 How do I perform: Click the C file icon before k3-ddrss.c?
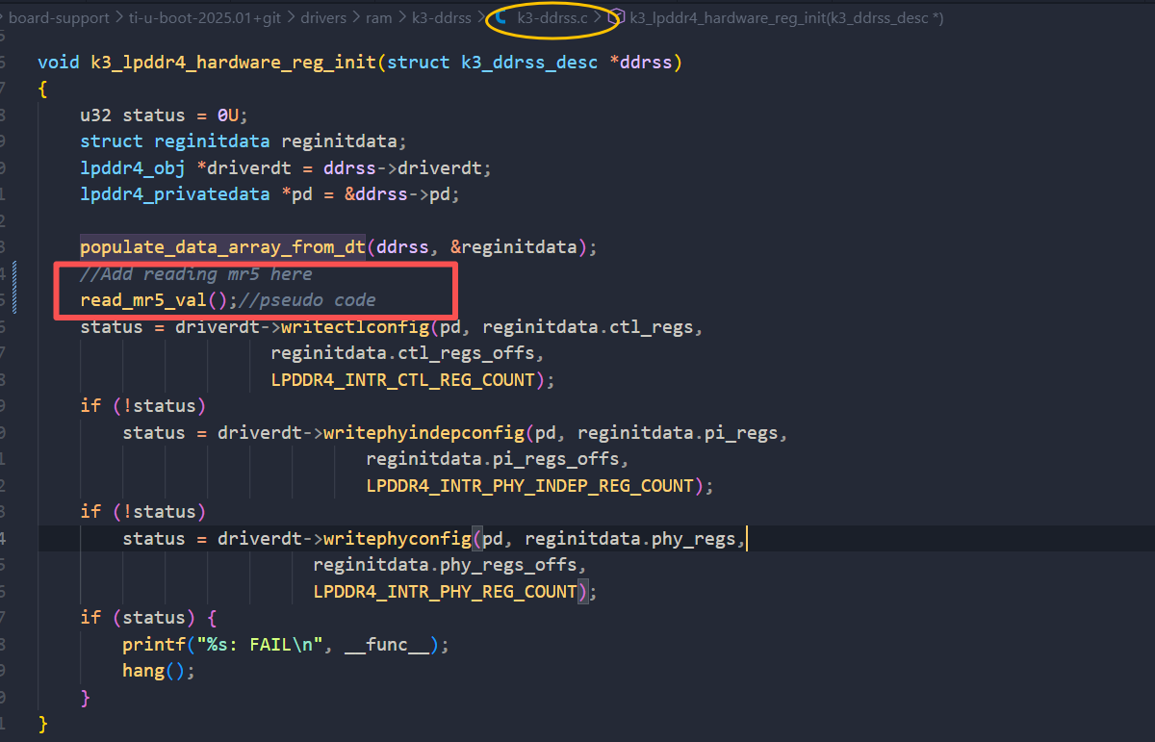coord(501,18)
